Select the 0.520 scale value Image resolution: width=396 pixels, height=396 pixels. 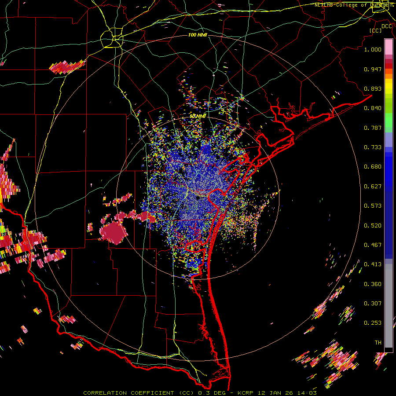point(373,226)
